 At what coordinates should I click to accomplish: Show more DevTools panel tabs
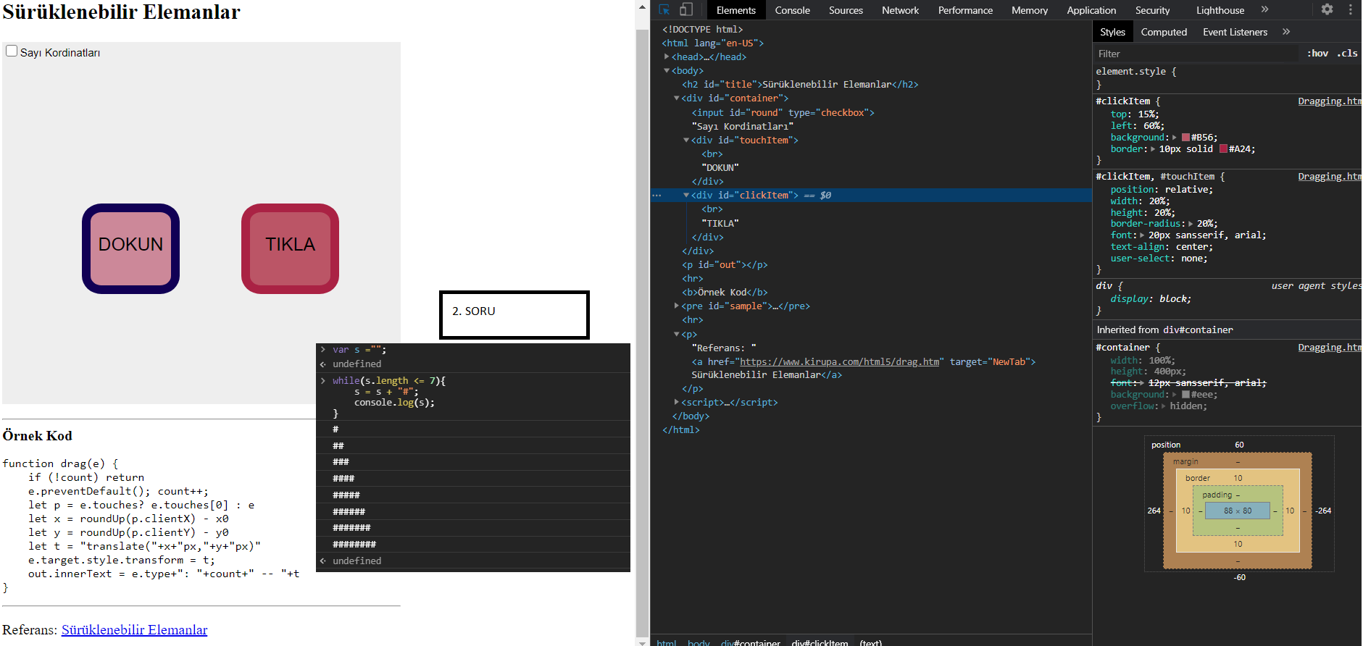click(x=1265, y=9)
